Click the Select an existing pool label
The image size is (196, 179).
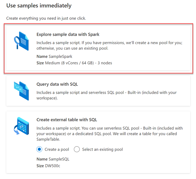(x=102, y=149)
